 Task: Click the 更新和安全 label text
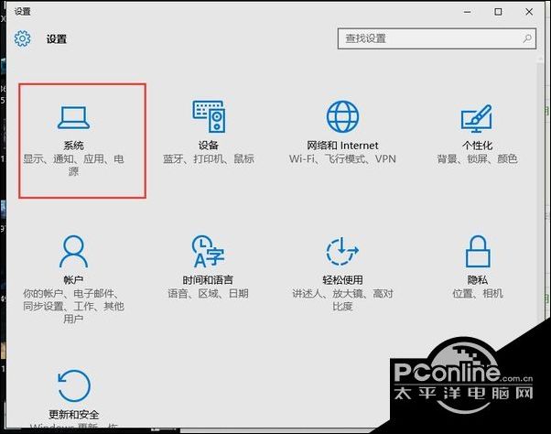tap(74, 415)
